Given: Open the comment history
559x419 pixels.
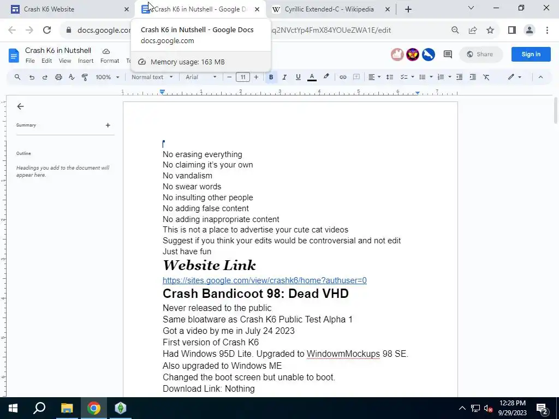Looking at the screenshot, I should (x=448, y=54).
